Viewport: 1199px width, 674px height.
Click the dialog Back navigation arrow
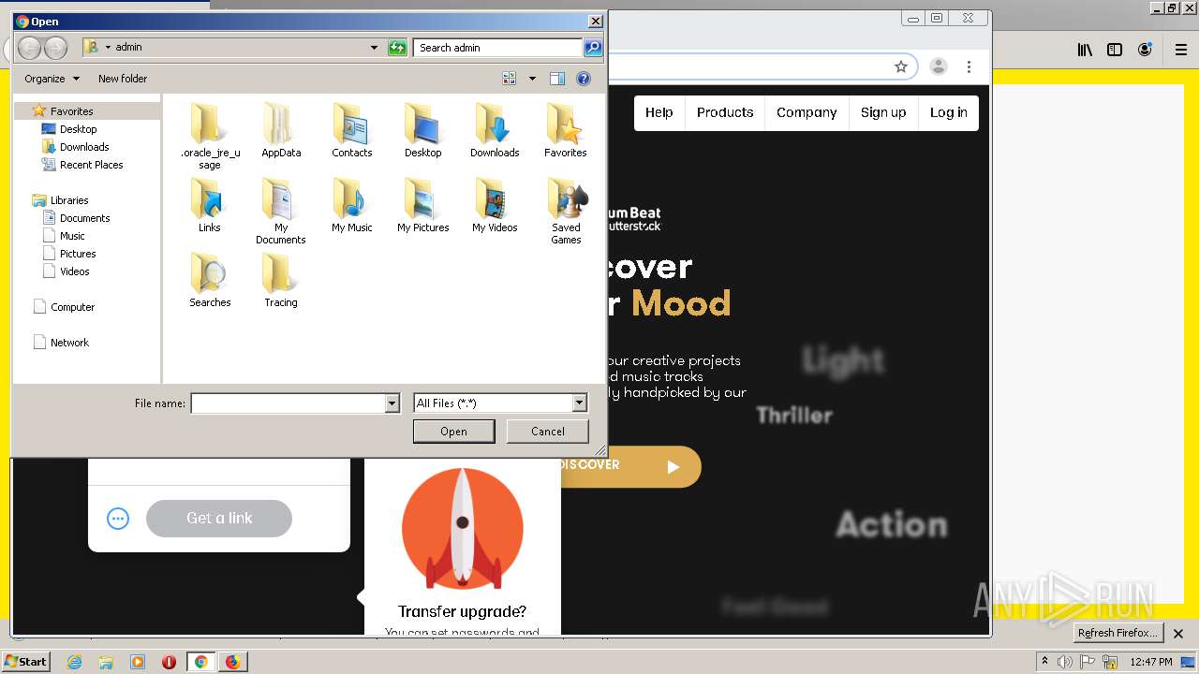coord(29,48)
